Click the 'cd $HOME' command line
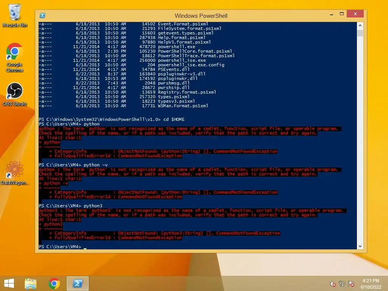 click(112, 119)
